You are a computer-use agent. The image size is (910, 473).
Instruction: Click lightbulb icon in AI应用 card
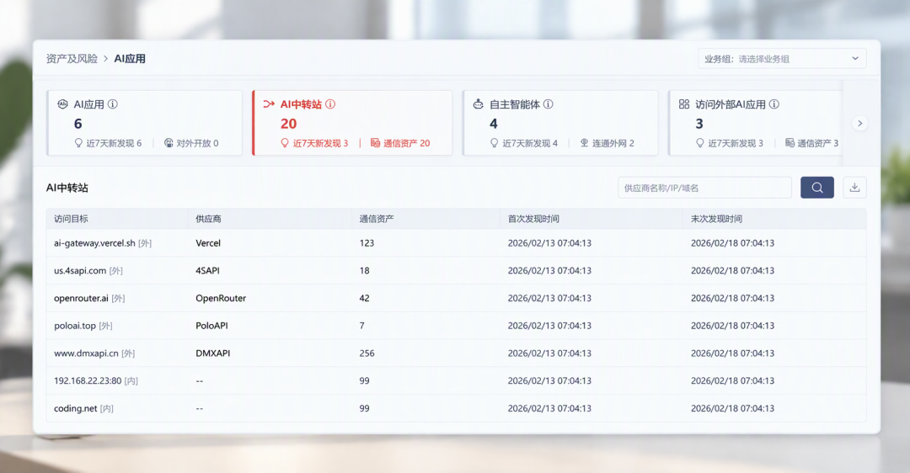(78, 142)
